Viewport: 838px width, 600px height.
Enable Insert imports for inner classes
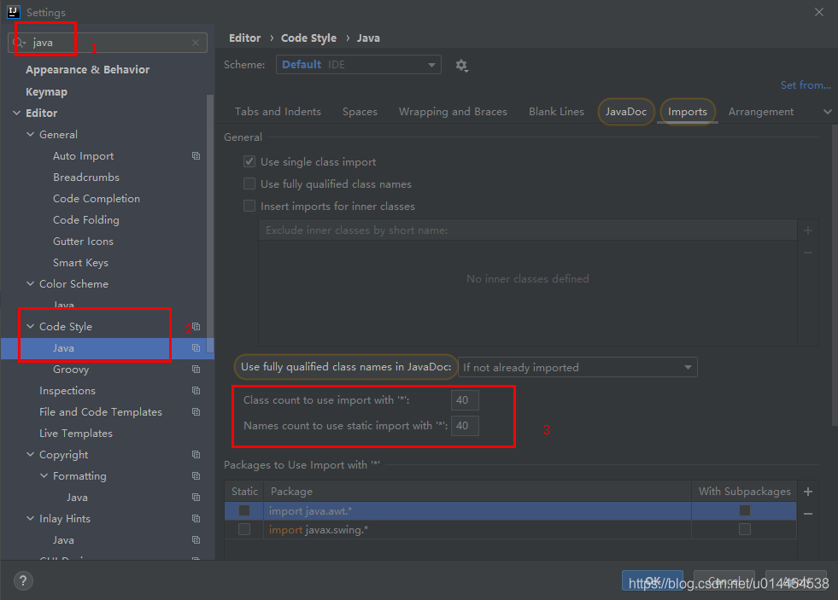pos(249,206)
